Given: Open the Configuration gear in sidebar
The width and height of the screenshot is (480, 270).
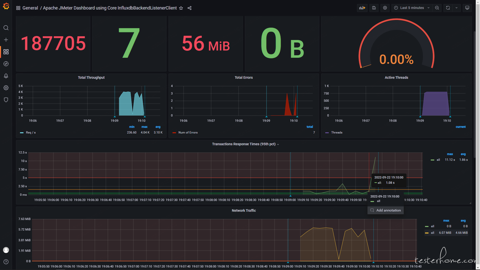Looking at the screenshot, I should coord(6,88).
